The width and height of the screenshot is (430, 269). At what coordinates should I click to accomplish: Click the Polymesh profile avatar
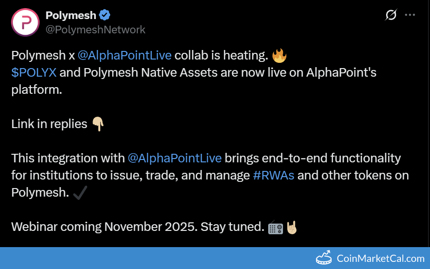25,22
